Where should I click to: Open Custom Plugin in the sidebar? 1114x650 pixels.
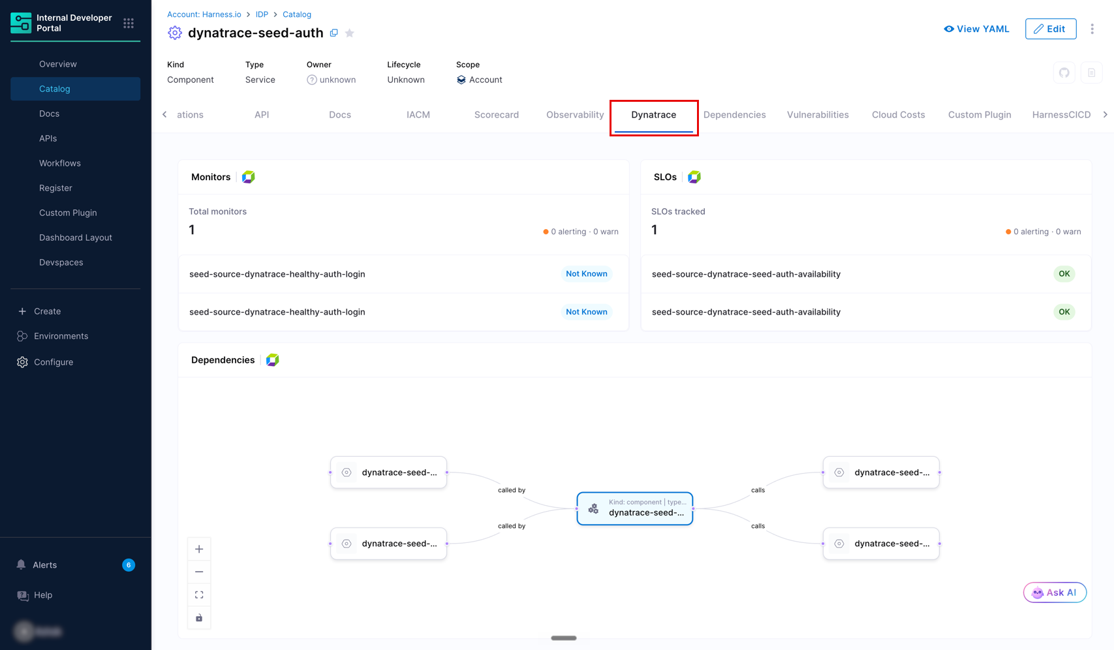[x=75, y=213]
